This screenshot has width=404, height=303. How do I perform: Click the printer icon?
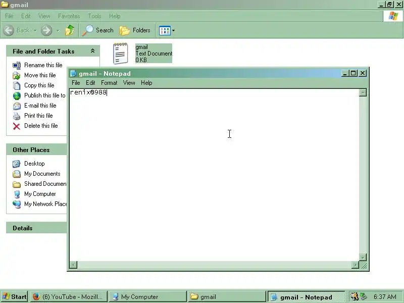coord(17,116)
